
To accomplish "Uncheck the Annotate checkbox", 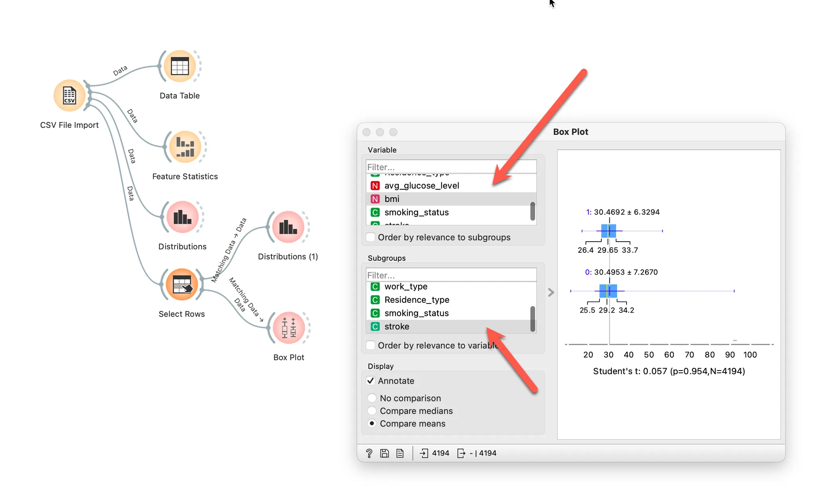I will 371,381.
